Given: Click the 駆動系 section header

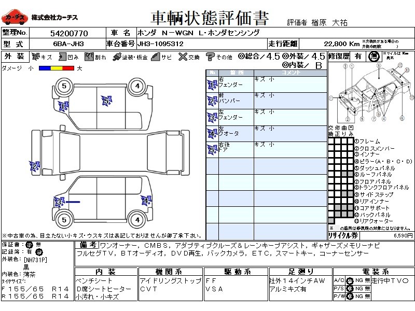Looking at the screenshot, I should tap(237, 272).
